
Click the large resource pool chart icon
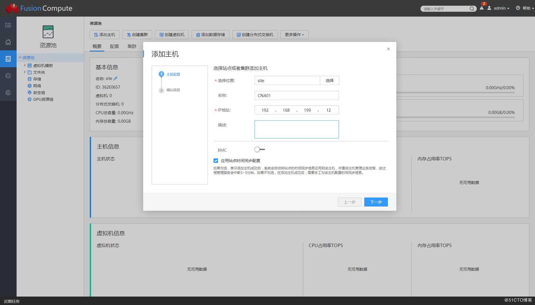[x=48, y=32]
